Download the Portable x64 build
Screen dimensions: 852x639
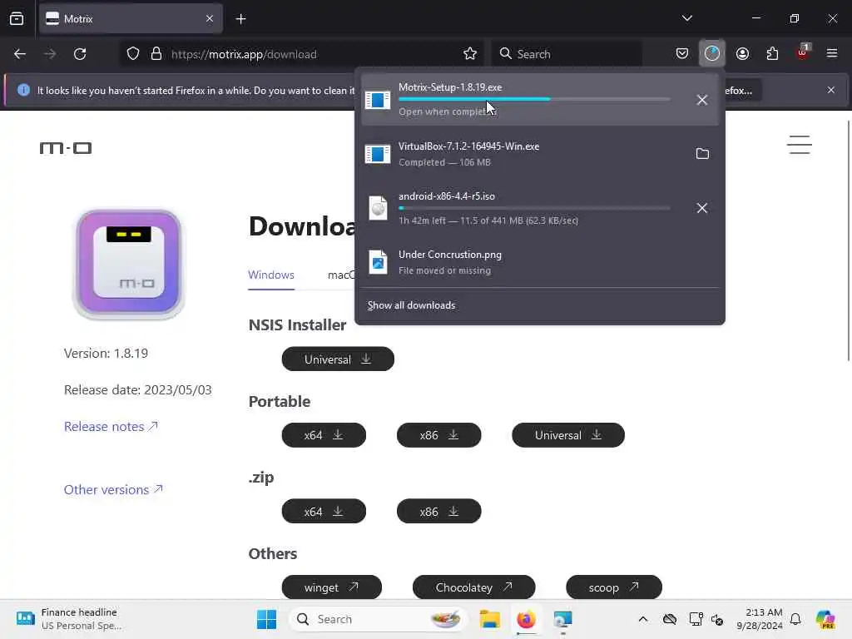coord(324,435)
